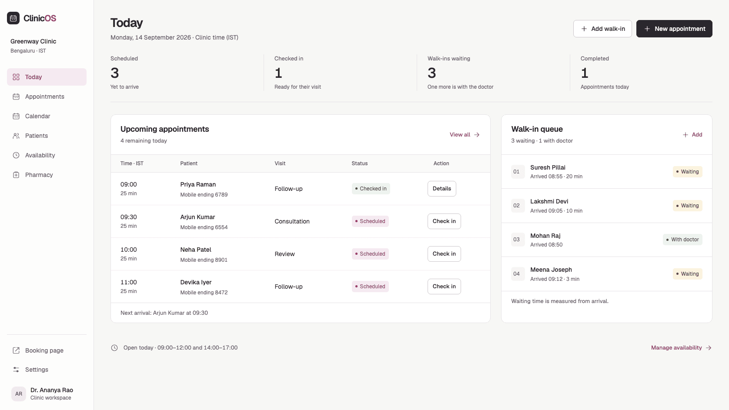Click the plus icon beside walk-in queue Add
The image size is (729, 410).
pos(686,135)
